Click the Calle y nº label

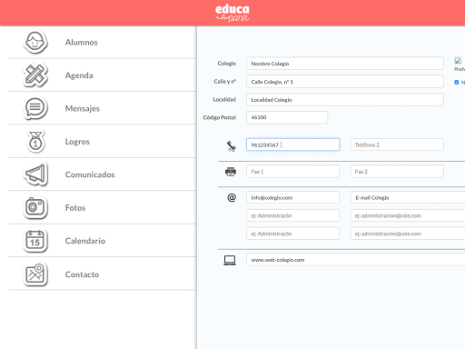point(224,82)
